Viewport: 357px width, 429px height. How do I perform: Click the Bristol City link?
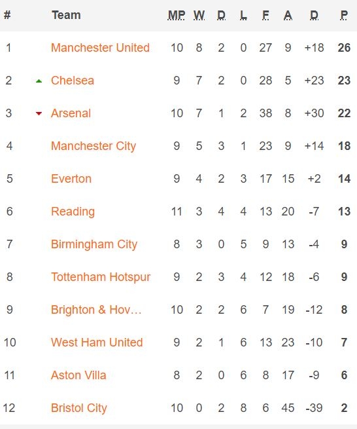[79, 408]
